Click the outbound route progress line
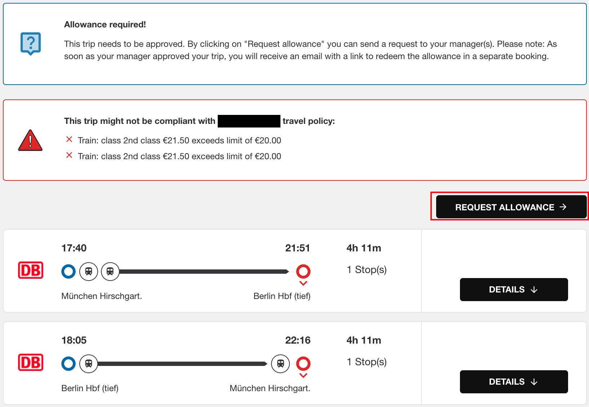 204,271
